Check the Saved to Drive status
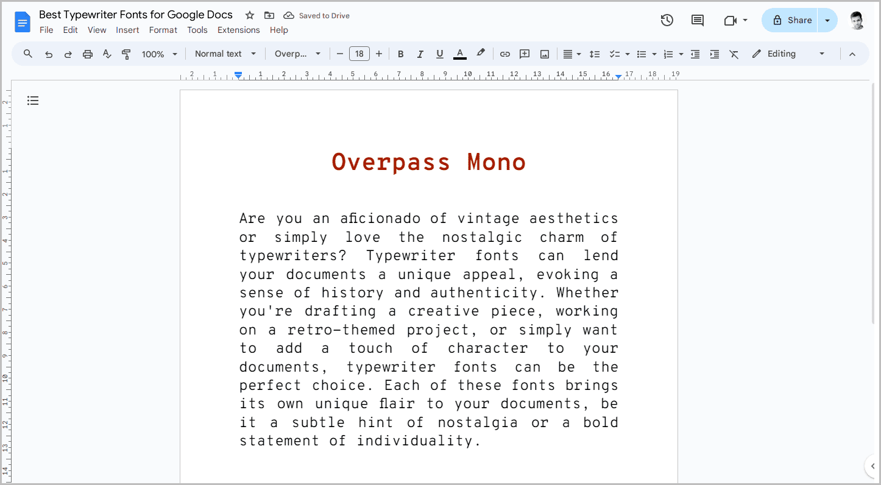 click(317, 16)
